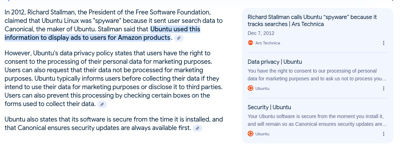
Task: Click the link chip ending the data privacy paragraph
Action: [102, 104]
